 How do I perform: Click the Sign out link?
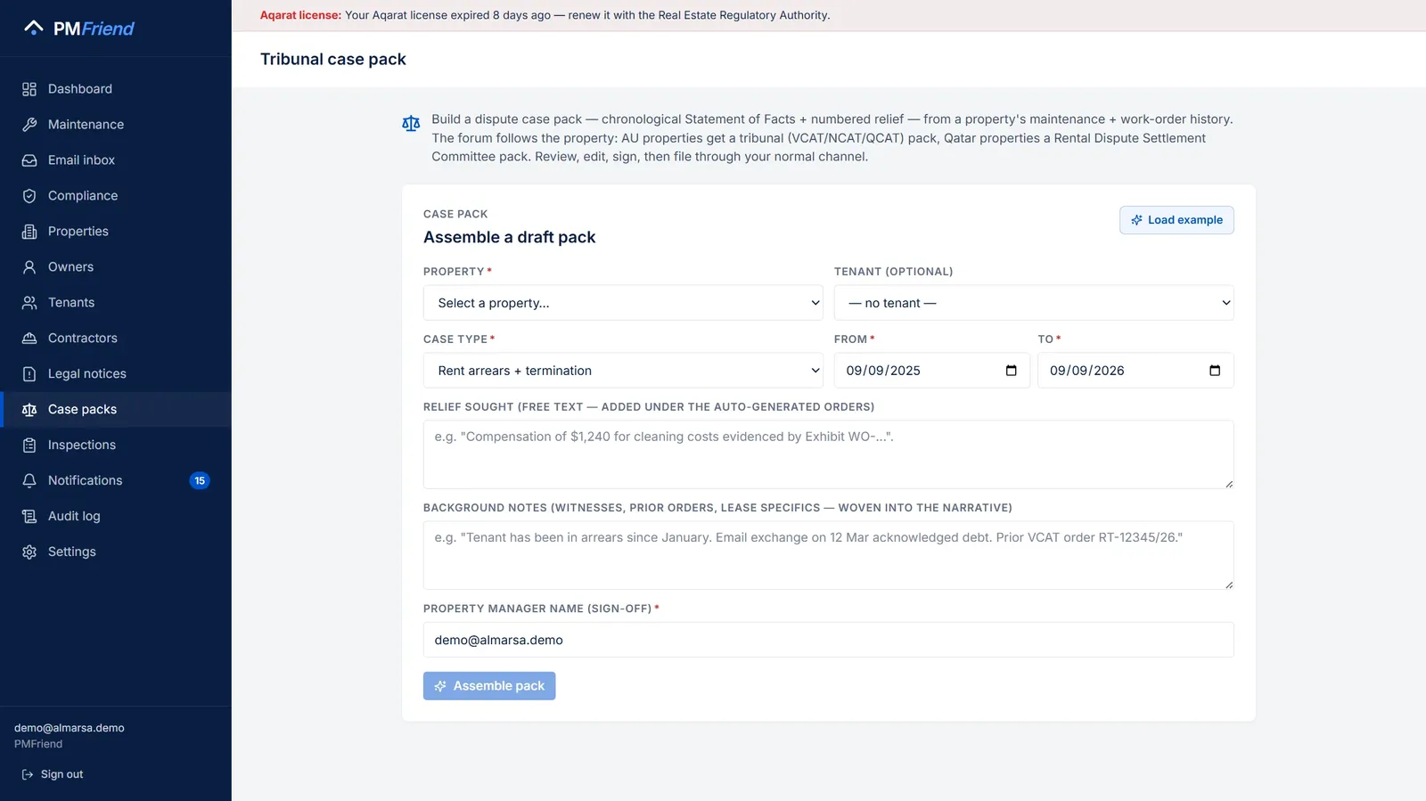pyautogui.click(x=53, y=774)
